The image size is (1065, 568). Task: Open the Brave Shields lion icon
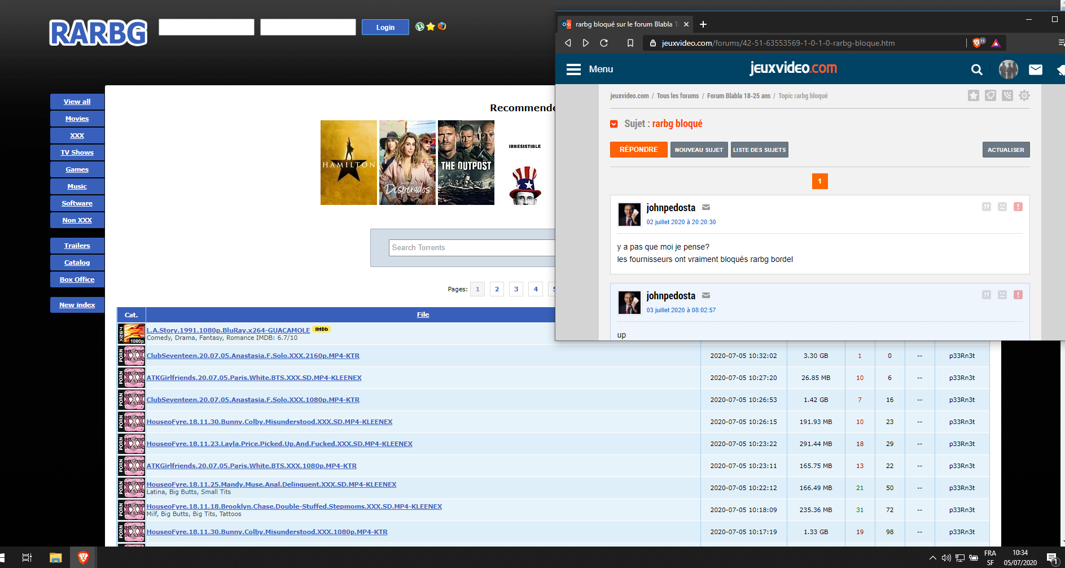click(978, 43)
